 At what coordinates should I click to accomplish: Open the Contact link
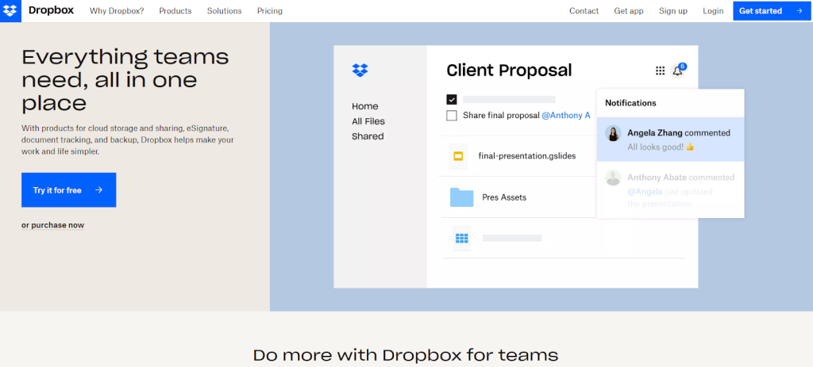[584, 11]
